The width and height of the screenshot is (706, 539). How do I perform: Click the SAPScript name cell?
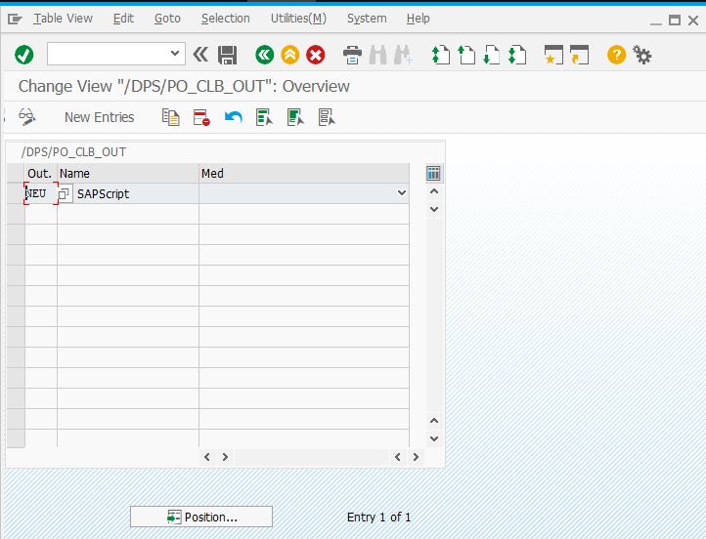click(134, 193)
